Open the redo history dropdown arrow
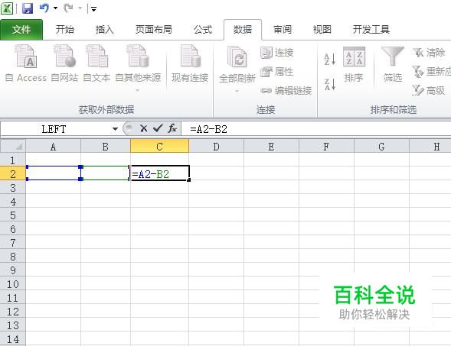The height and width of the screenshot is (346, 451). pos(80,8)
